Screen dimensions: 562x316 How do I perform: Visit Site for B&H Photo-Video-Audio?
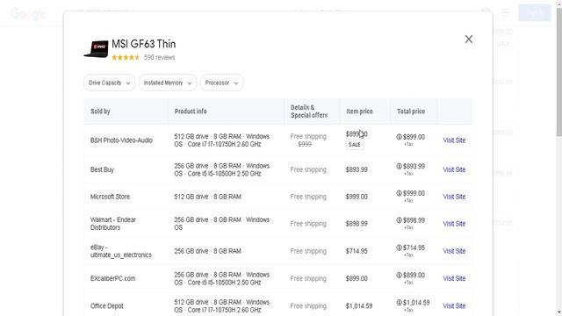(x=454, y=140)
